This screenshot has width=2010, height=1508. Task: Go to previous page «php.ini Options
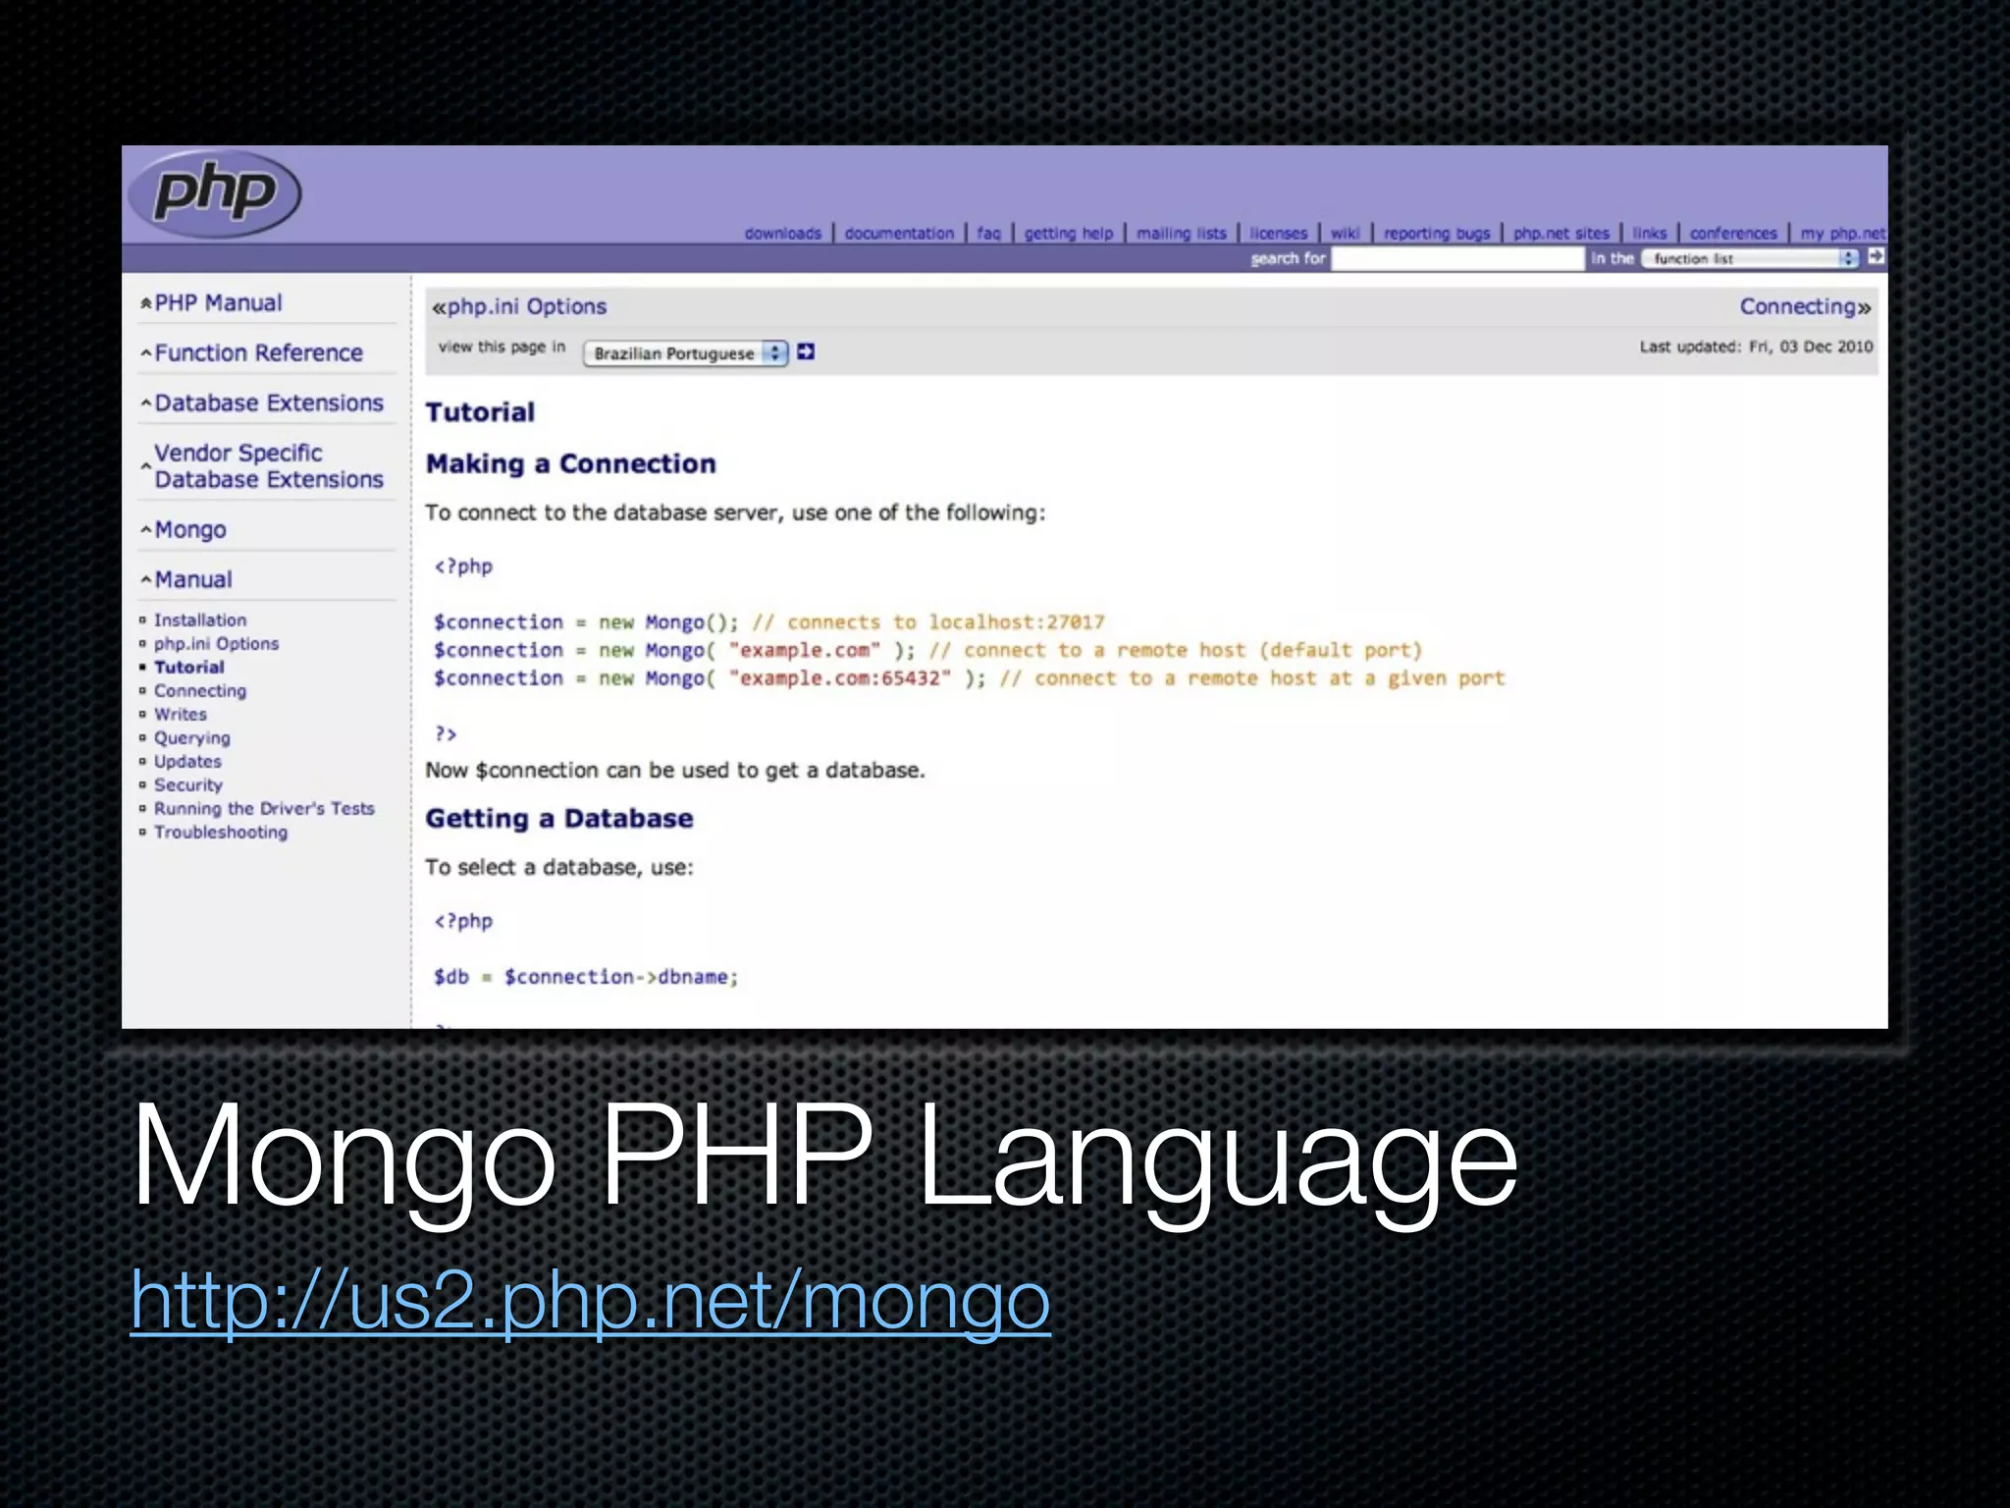[x=519, y=306]
